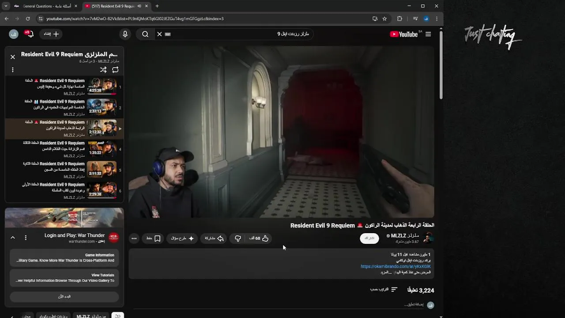
Task: Open the account avatar menu
Action: click(x=14, y=34)
